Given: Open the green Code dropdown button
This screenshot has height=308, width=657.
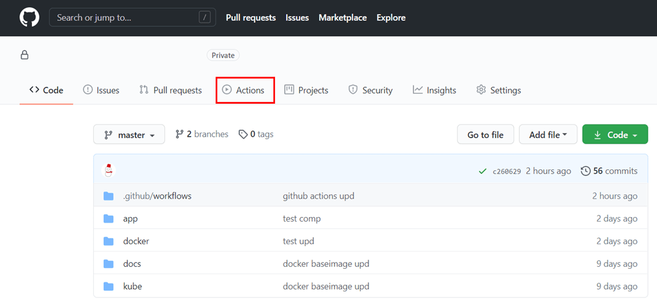Looking at the screenshot, I should (x=615, y=134).
